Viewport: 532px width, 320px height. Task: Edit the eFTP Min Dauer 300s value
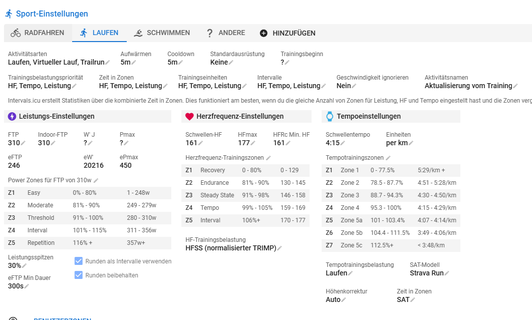[x=27, y=286]
